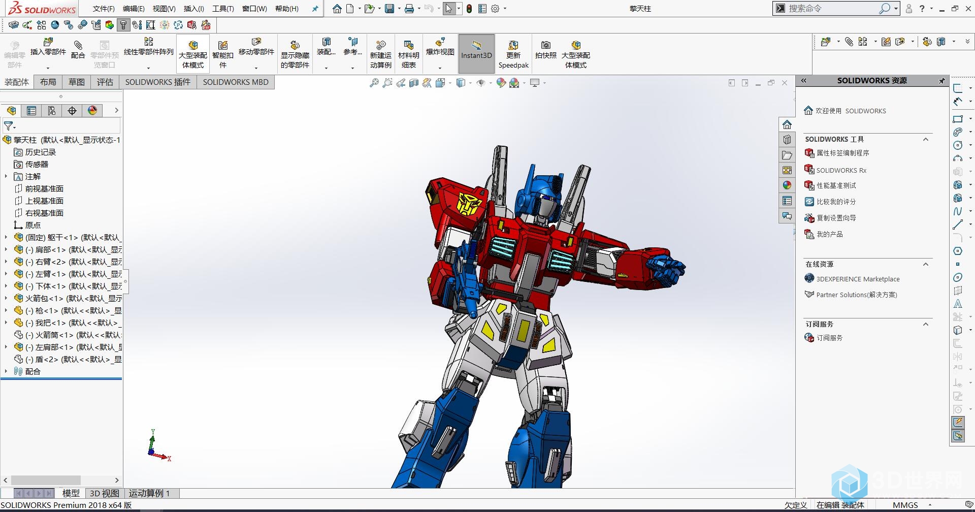Open Linear Component Pattern (线性零部件阵列)
This screenshot has width=975, height=512.
coord(149,42)
